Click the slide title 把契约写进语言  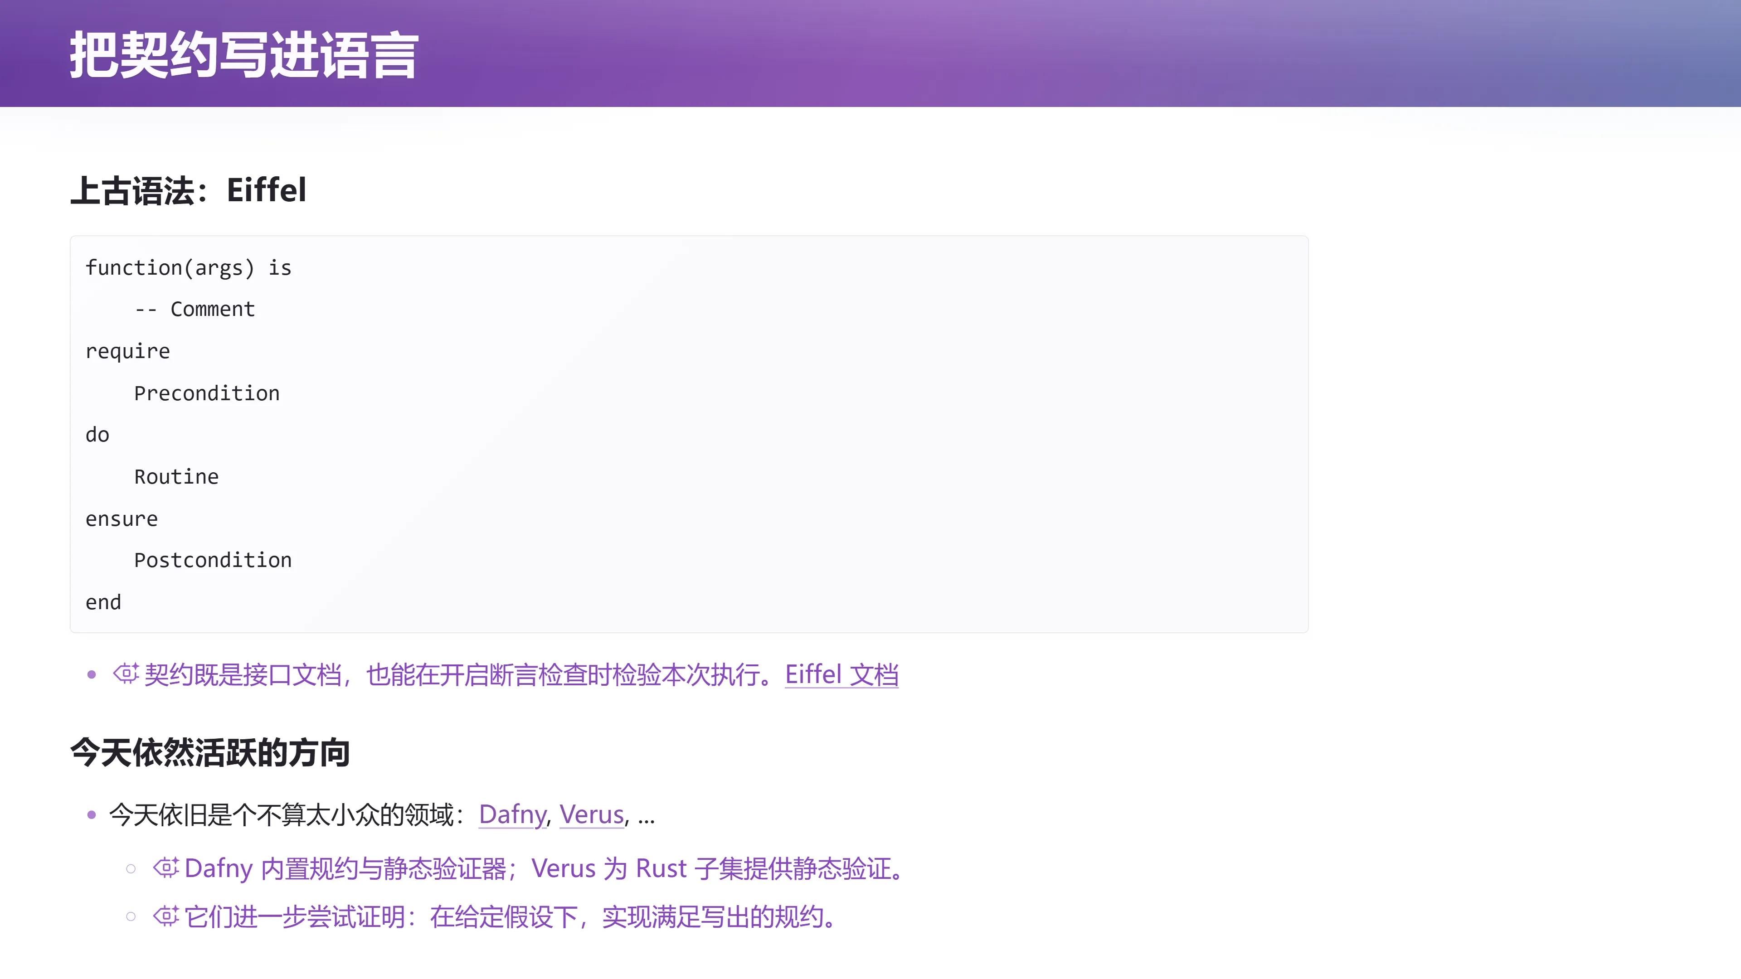click(x=244, y=55)
